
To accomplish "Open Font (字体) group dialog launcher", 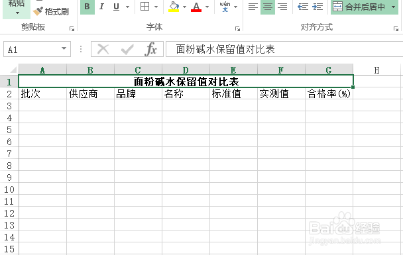I will tap(237, 29).
